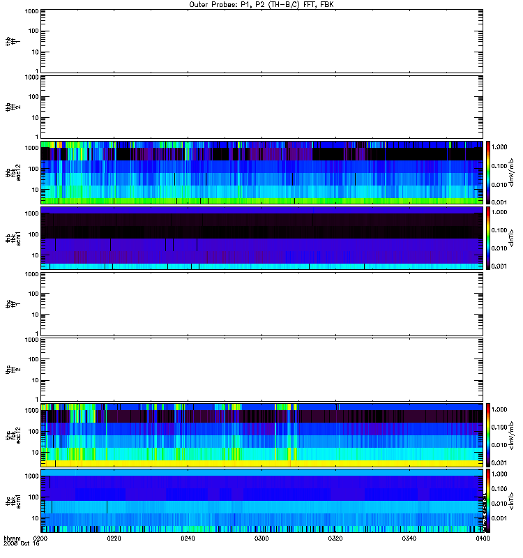Screen dimensions: 523x558
Task: Click the color bar beside the thc fbk scm1 panel
Action: pos(488,501)
